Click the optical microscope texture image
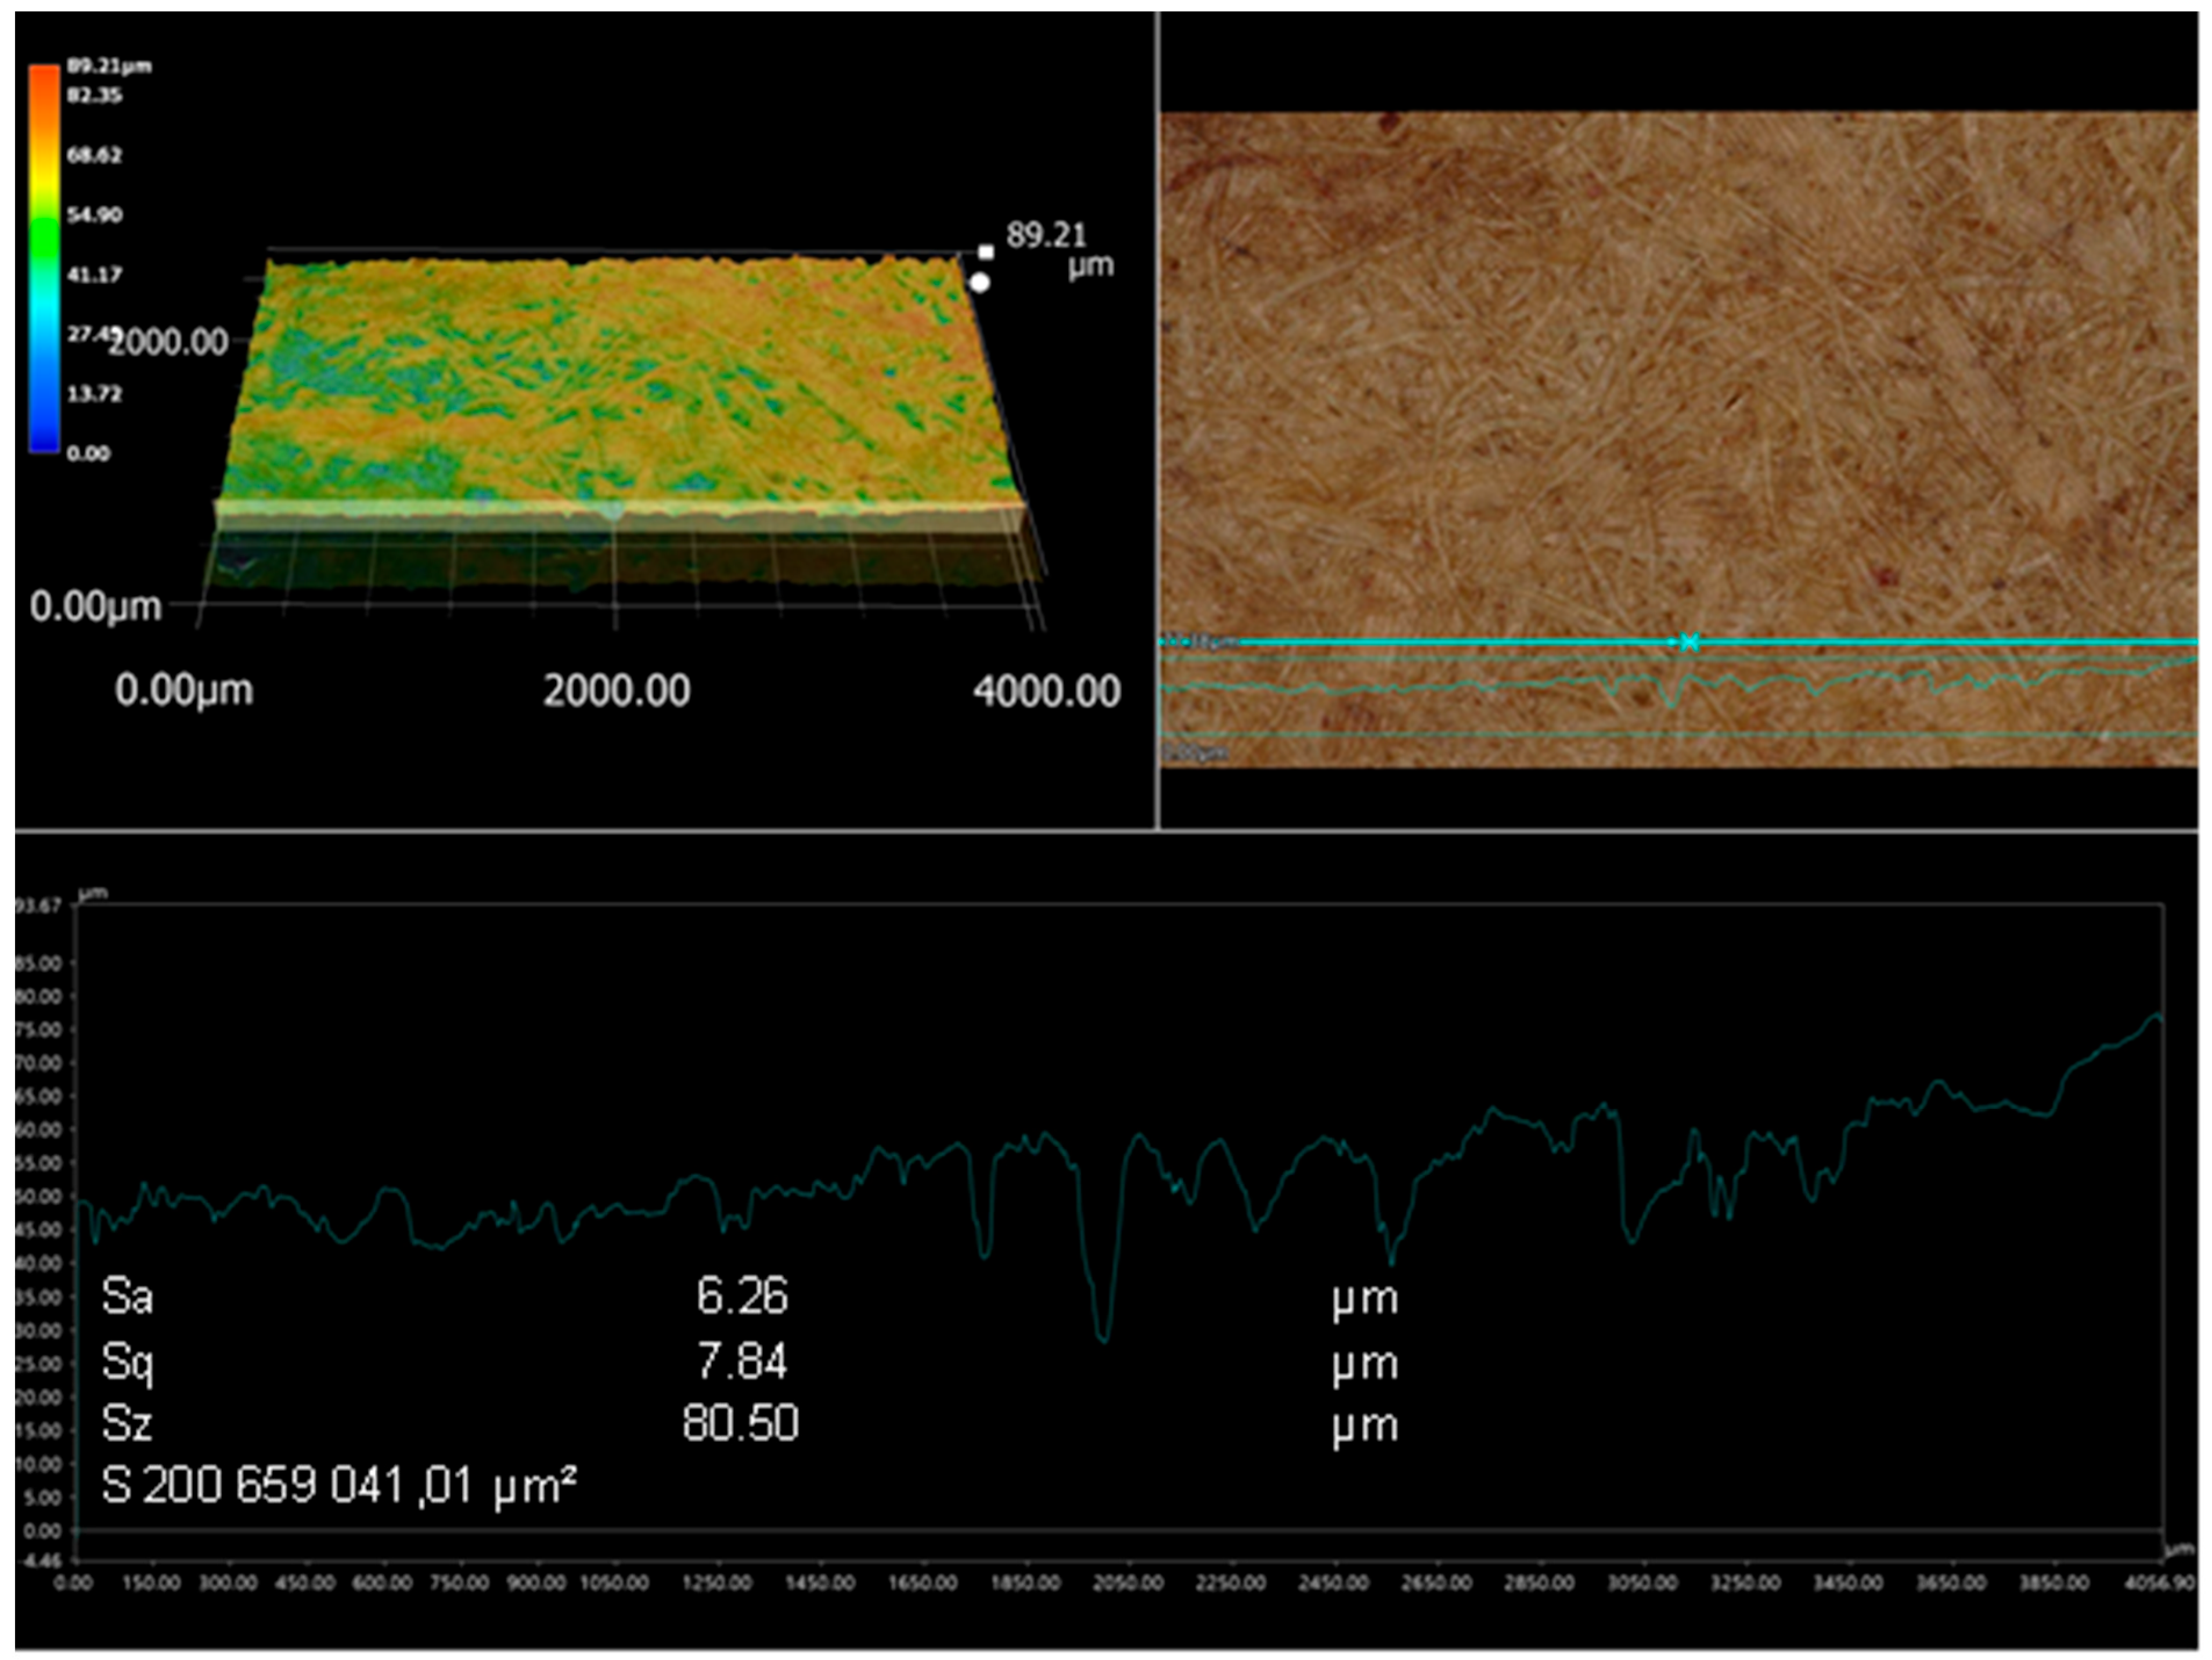 click(x=1680, y=380)
